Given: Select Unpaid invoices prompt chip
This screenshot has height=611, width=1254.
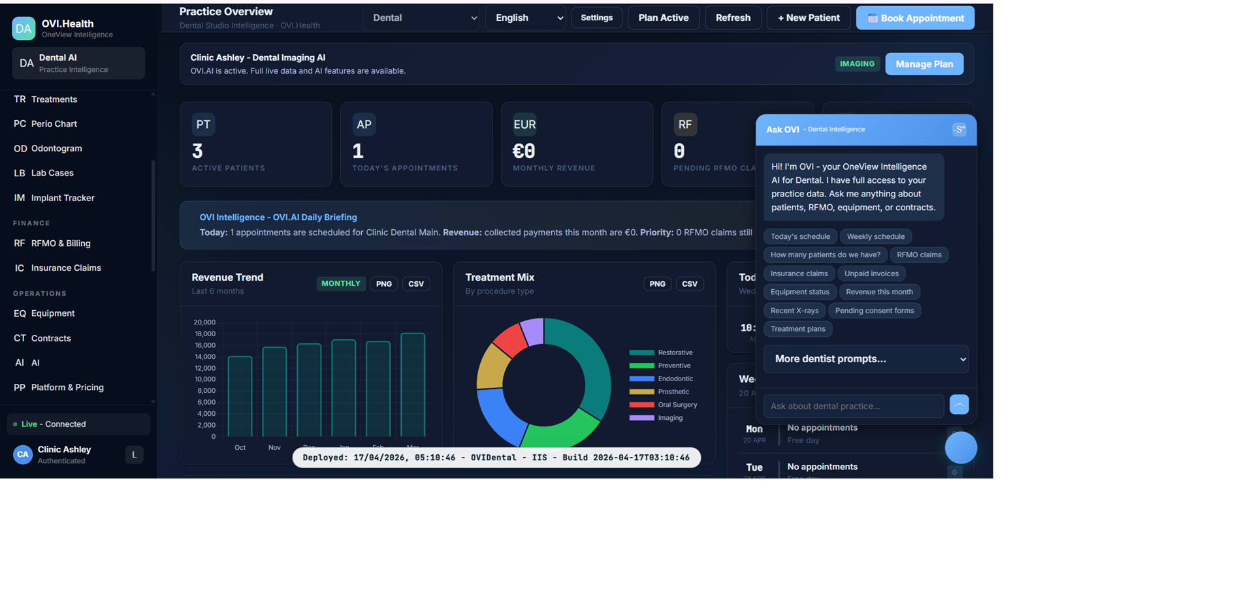Looking at the screenshot, I should tap(871, 274).
